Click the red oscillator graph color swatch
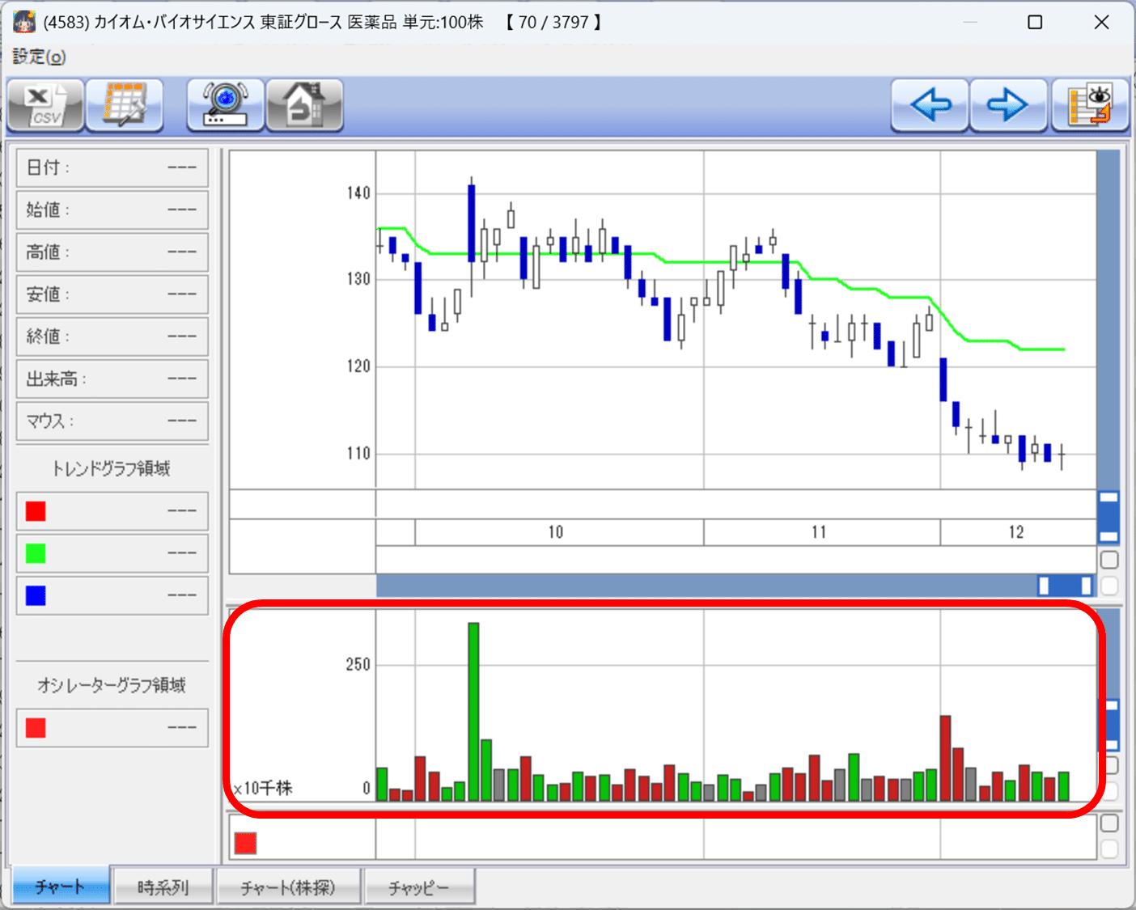This screenshot has height=910, width=1136. click(x=36, y=728)
